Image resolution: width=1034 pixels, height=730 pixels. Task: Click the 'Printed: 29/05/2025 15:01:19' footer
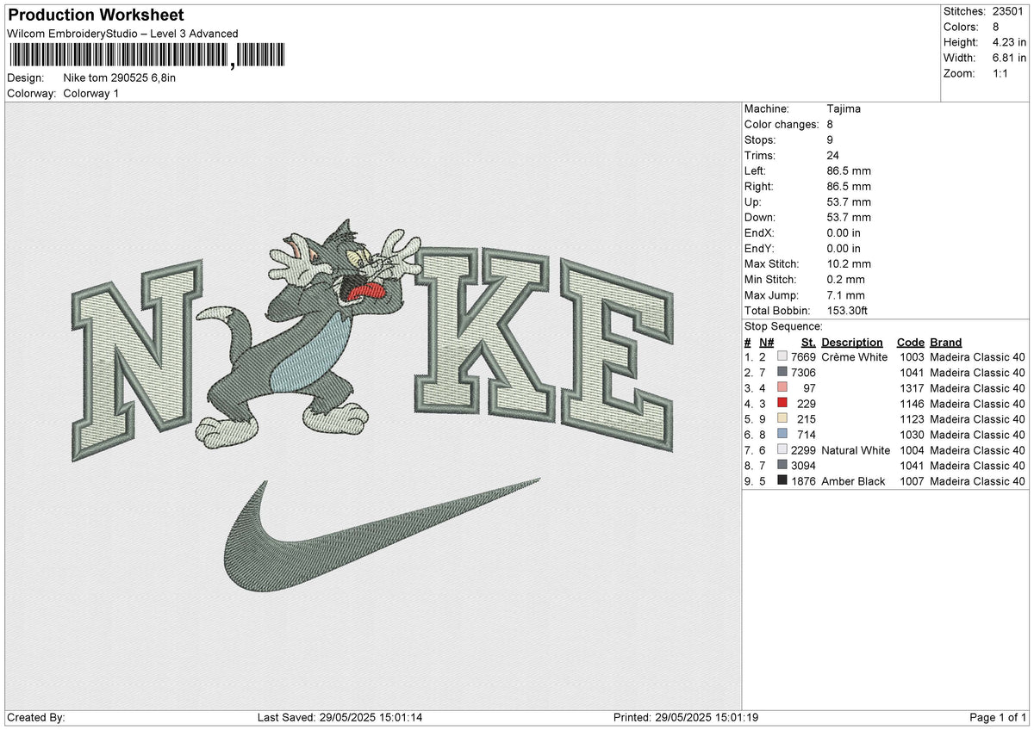(x=685, y=717)
